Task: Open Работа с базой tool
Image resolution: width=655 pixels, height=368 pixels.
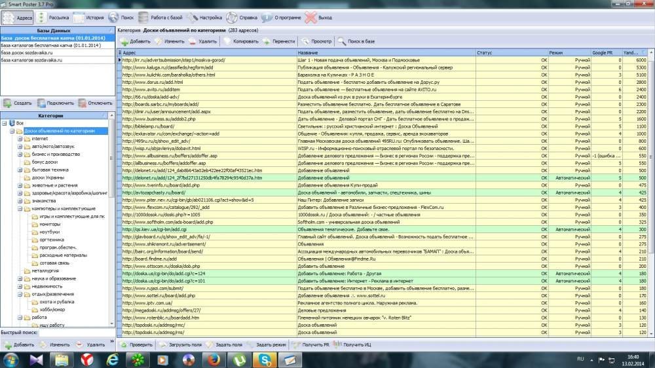Action: [x=161, y=18]
